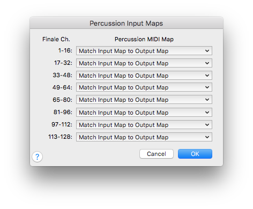
Task: Click the Finale Ch. column label
Action: click(x=56, y=39)
